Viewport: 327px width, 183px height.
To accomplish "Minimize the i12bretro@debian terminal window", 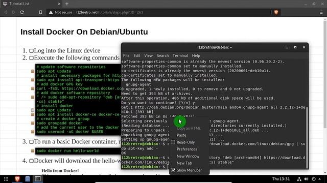I will [287, 47].
